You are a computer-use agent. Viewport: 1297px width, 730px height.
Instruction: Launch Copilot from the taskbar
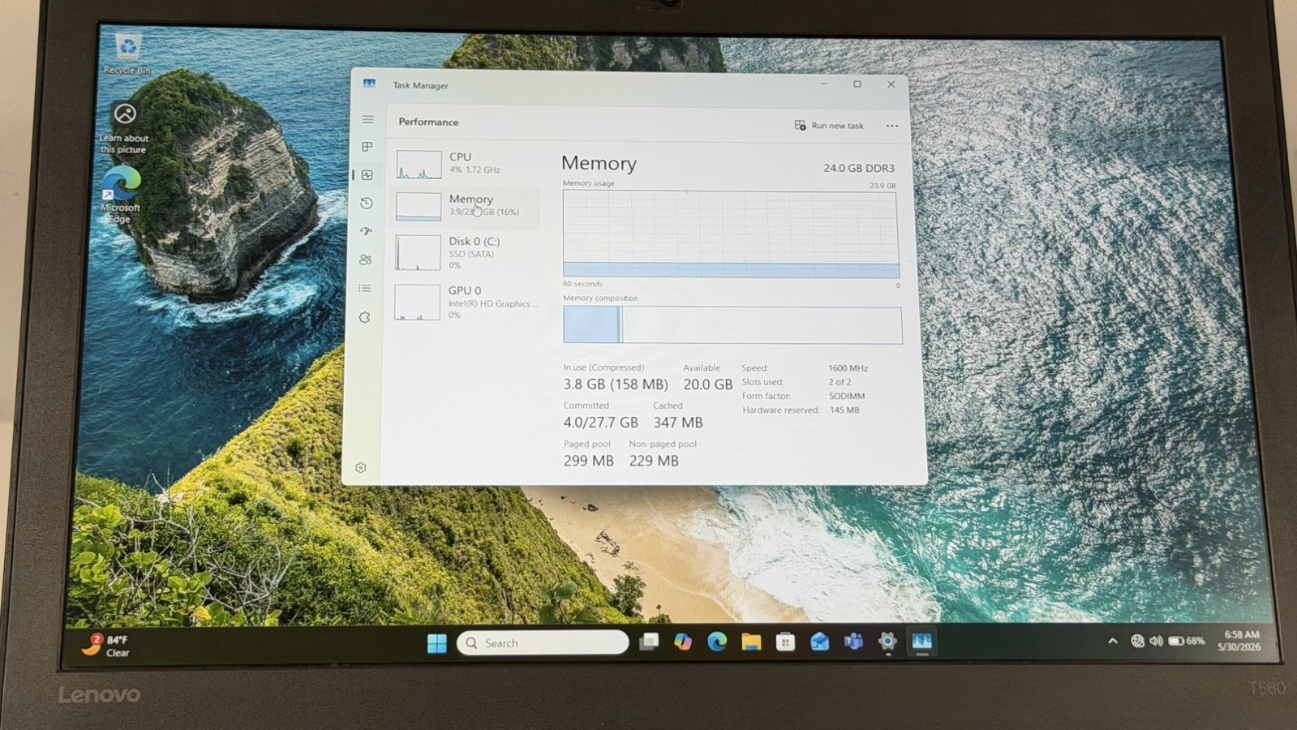pos(683,642)
